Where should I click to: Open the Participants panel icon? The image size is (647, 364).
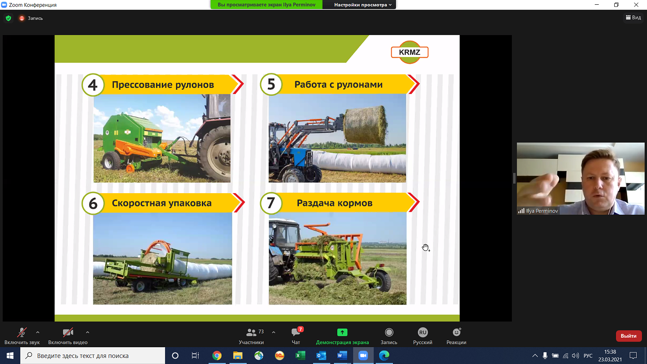(251, 333)
